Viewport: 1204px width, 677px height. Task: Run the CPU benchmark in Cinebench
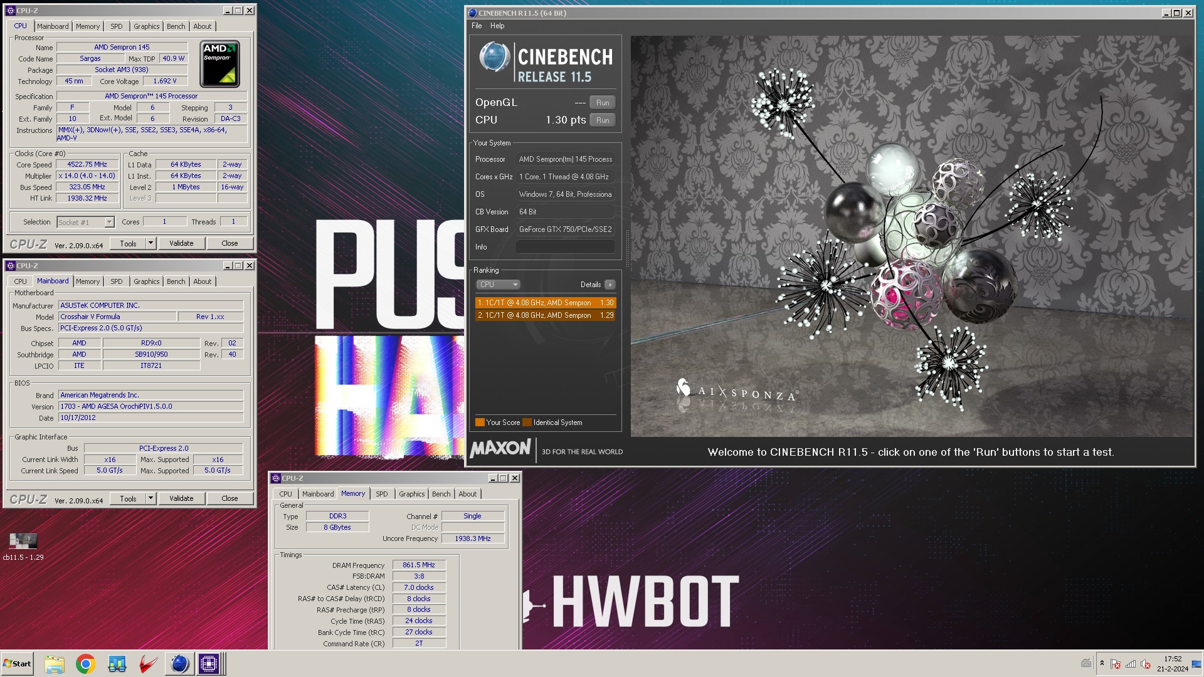(x=603, y=120)
